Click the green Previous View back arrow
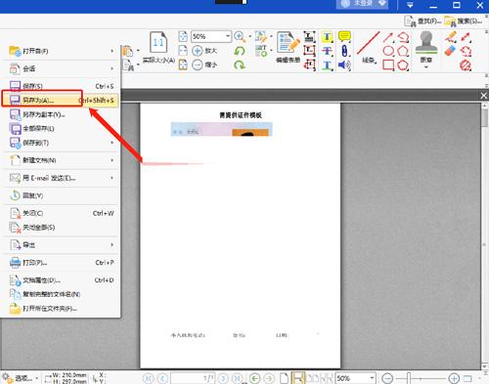489x384 pixels. click(255, 378)
